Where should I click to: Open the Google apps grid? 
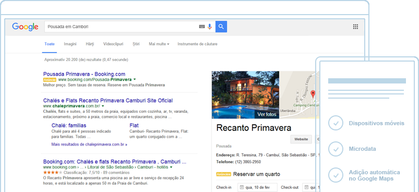(355, 27)
